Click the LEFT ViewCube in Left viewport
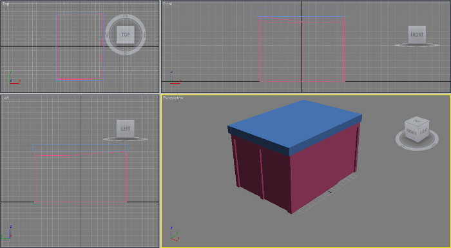 tap(126, 129)
